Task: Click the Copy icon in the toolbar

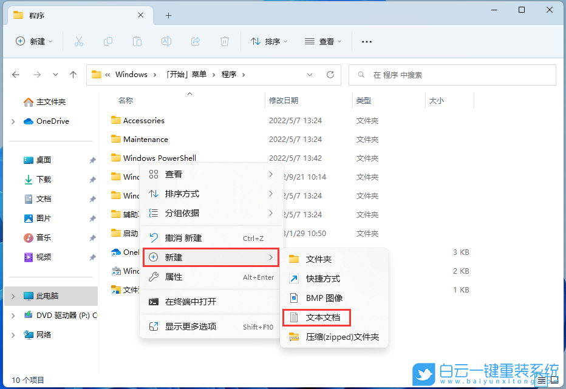Action: tap(107, 41)
